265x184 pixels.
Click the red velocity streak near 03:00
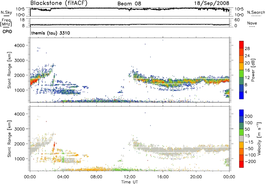point(54,145)
